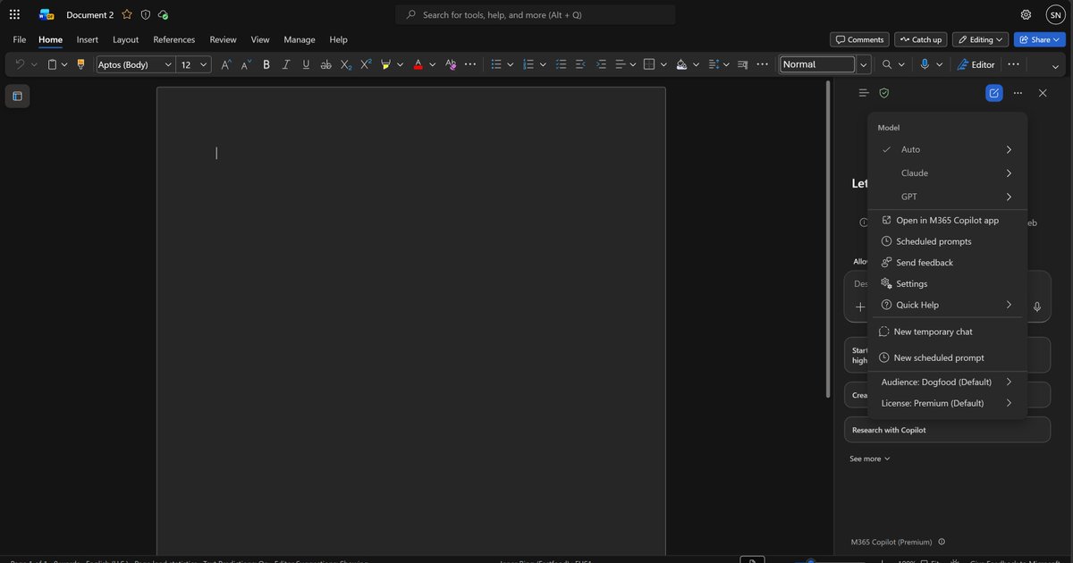This screenshot has width=1073, height=563.
Task: Start a New temporary chat
Action: (948, 332)
